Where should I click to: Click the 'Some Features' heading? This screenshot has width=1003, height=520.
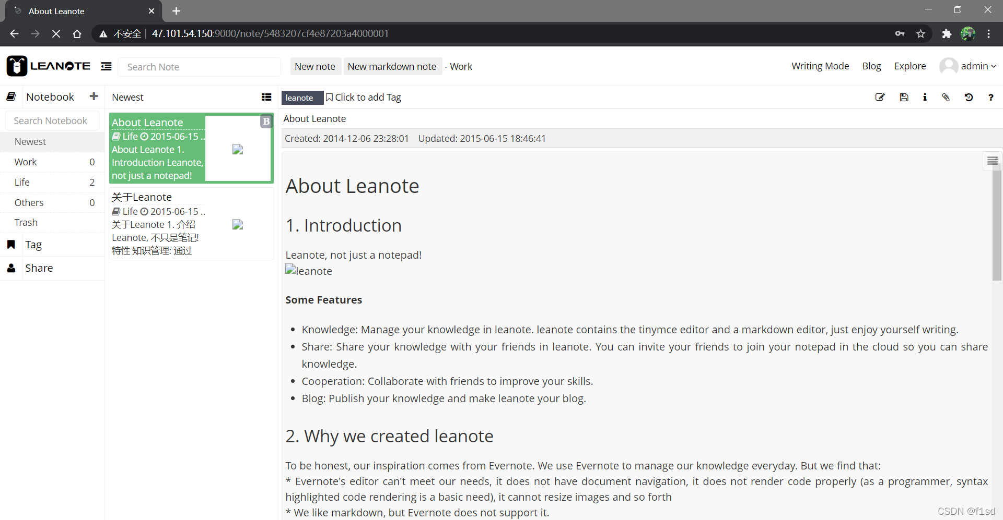[x=323, y=300]
